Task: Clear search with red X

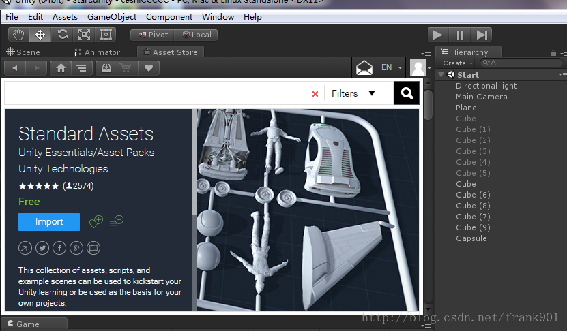Action: coord(315,94)
